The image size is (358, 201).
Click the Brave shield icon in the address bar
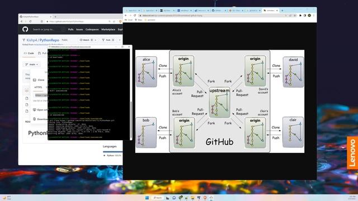(120, 21)
